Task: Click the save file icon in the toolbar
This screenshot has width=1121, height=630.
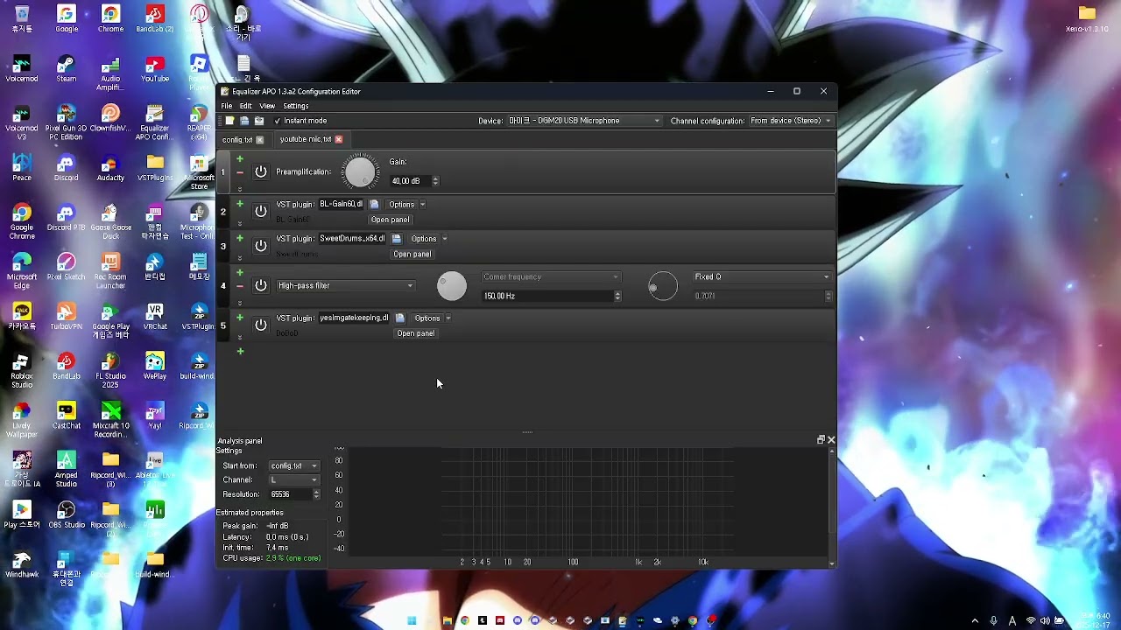Action: [259, 121]
